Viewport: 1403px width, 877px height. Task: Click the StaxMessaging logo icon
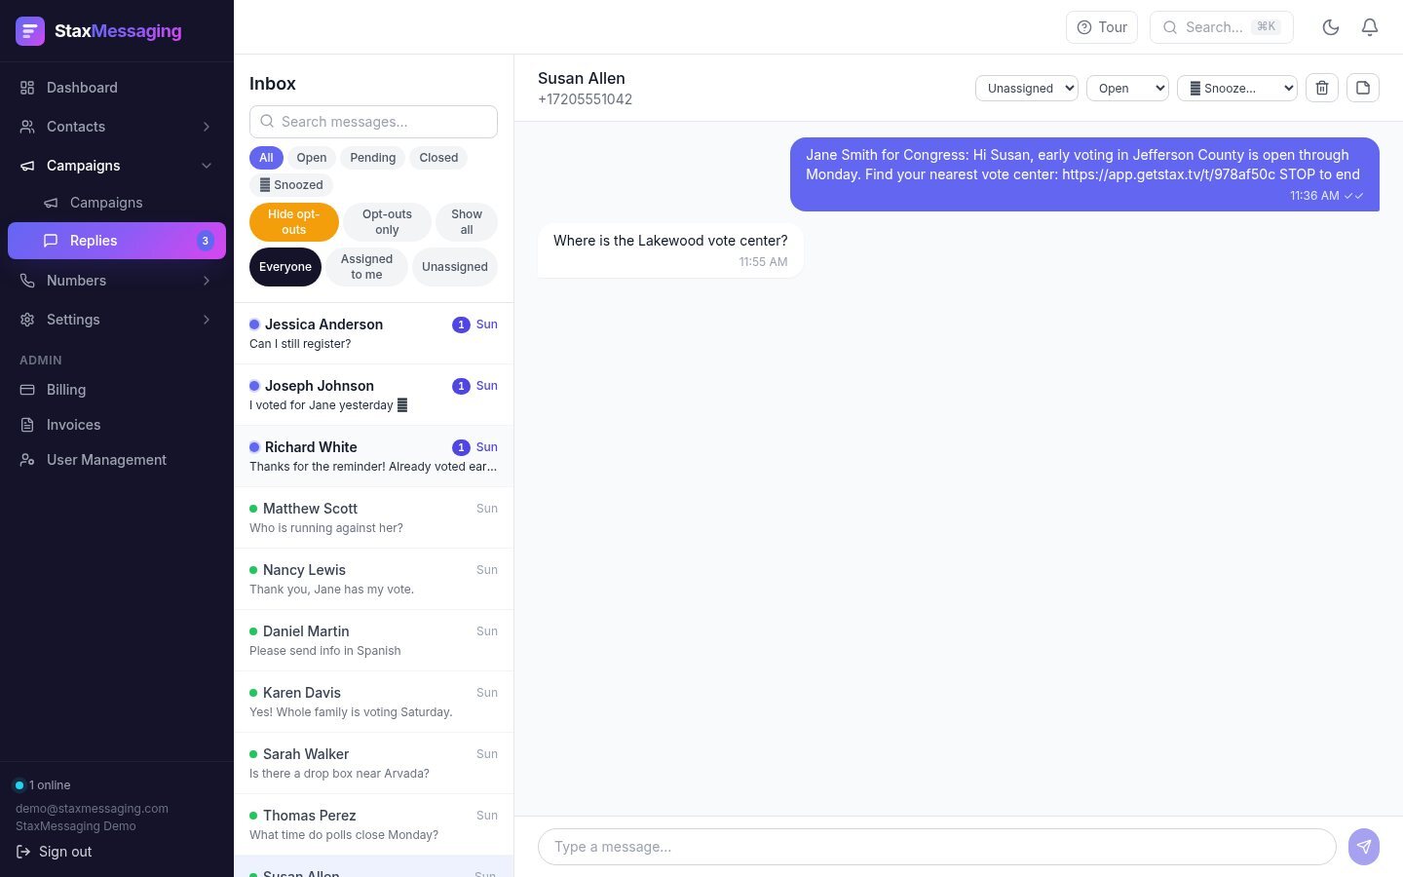tap(30, 31)
